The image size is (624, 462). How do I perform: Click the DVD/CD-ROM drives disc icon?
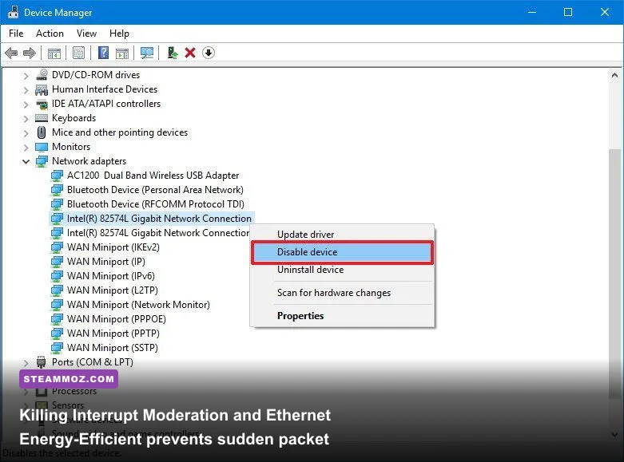42,75
